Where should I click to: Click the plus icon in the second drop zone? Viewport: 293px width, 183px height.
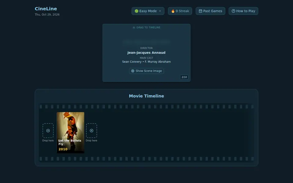92,131
